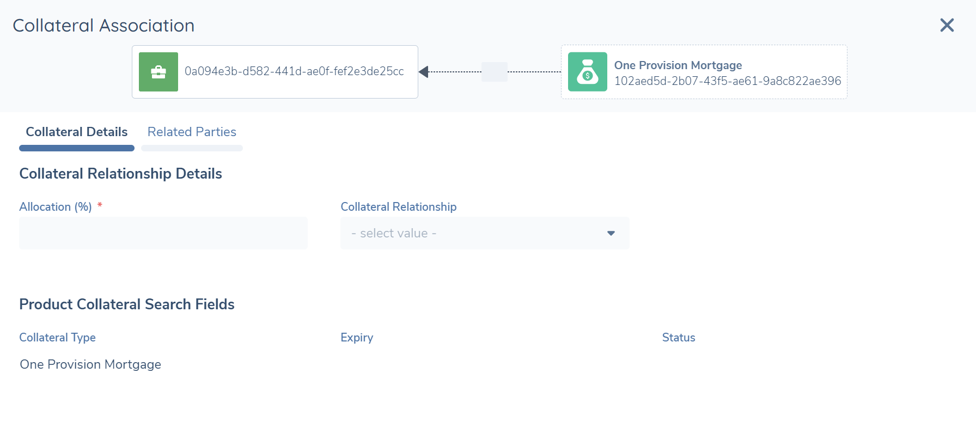This screenshot has width=976, height=446.
Task: Click the Collateral Relationship field label
Action: click(x=398, y=207)
